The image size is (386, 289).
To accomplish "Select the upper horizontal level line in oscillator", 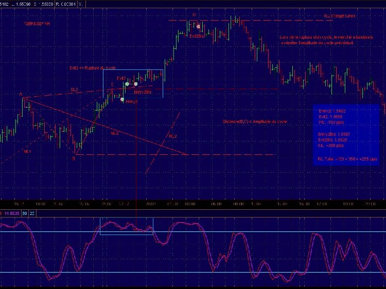I will (x=193, y=231).
